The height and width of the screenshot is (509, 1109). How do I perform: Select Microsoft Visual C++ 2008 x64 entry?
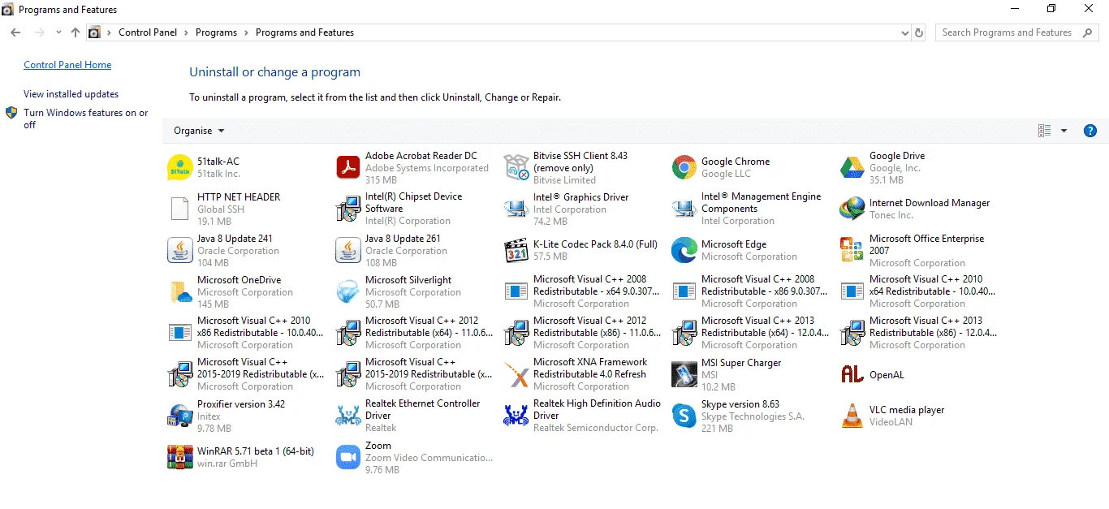(x=582, y=291)
